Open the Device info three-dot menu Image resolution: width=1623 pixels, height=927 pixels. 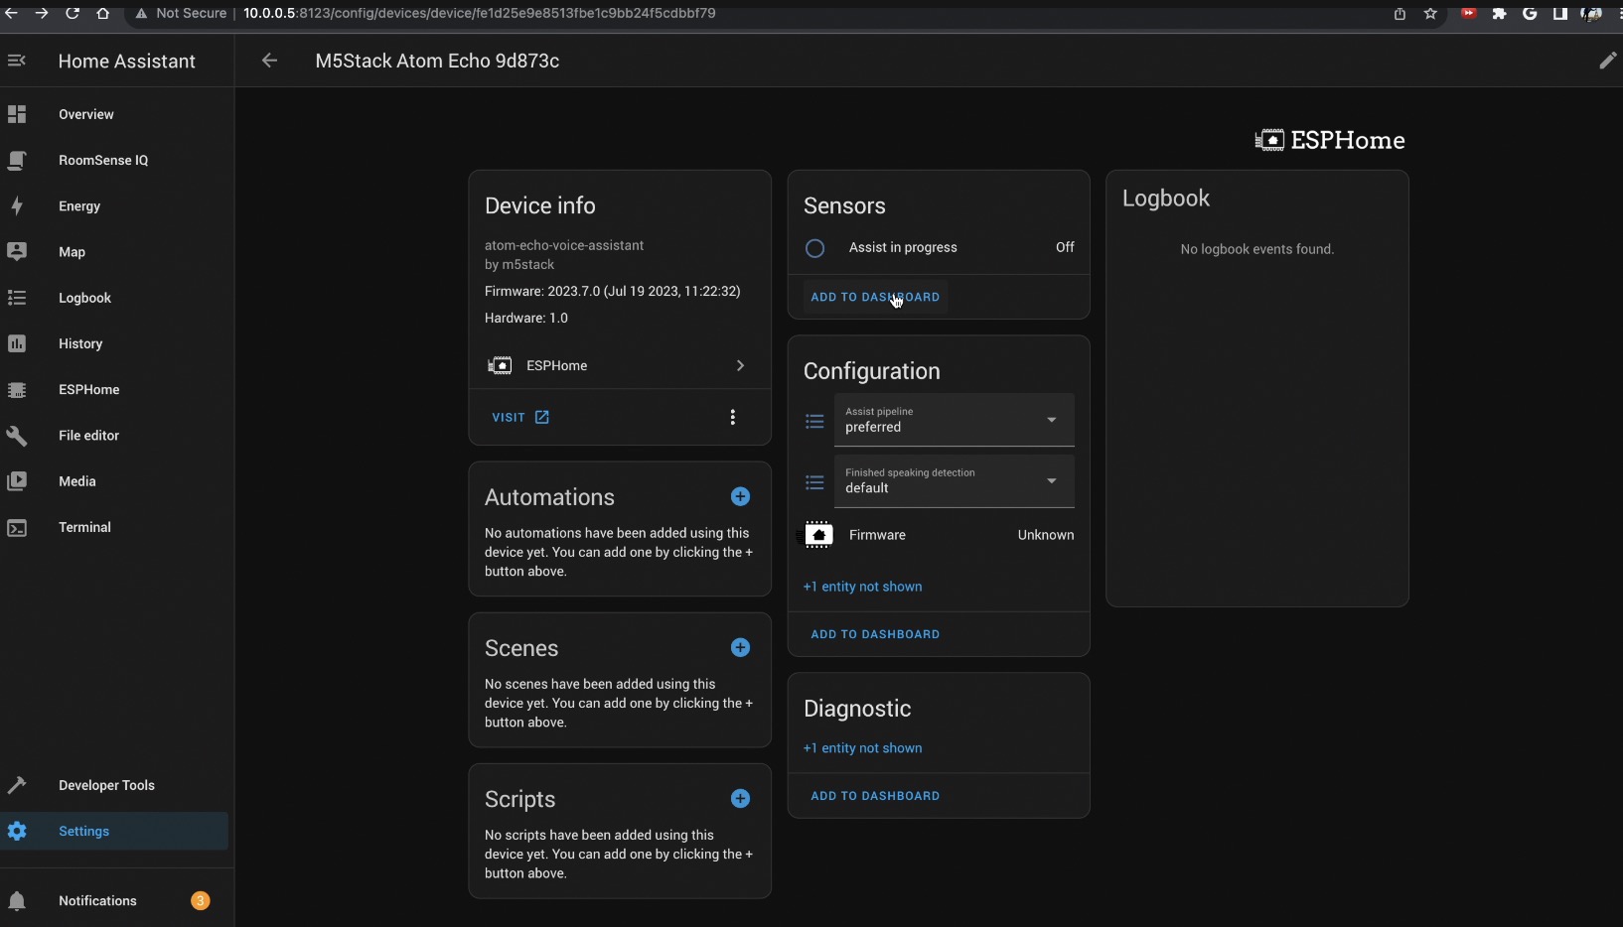733,418
